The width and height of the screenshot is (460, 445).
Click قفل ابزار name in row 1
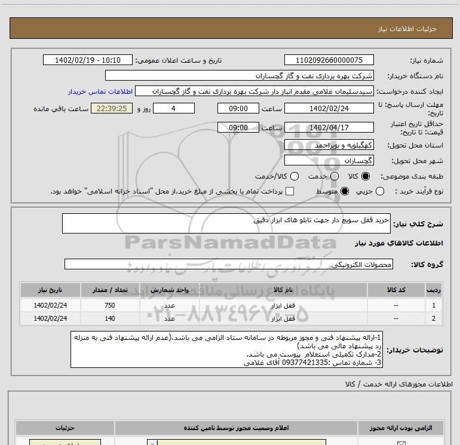click(x=283, y=306)
